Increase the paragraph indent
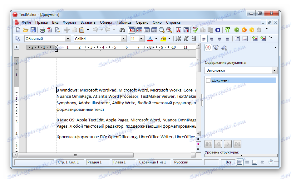 click(x=263, y=39)
